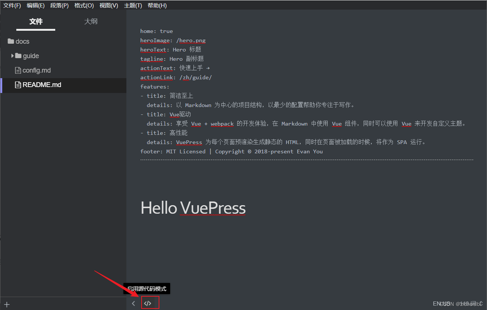Click the 'Hello VuePress' heading
487x310 pixels.
193,208
